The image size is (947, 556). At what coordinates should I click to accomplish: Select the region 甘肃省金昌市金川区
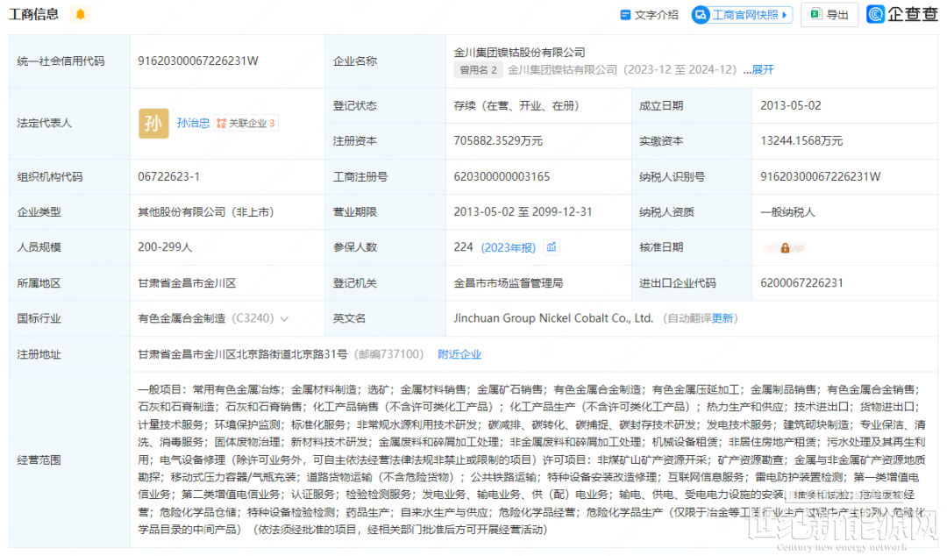(x=188, y=283)
